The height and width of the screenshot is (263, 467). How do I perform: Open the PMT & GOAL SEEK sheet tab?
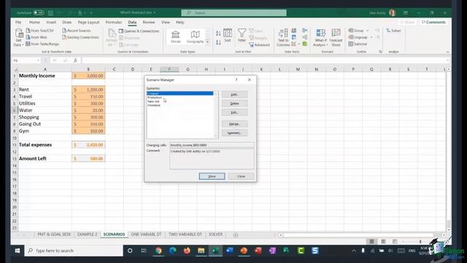coord(54,235)
